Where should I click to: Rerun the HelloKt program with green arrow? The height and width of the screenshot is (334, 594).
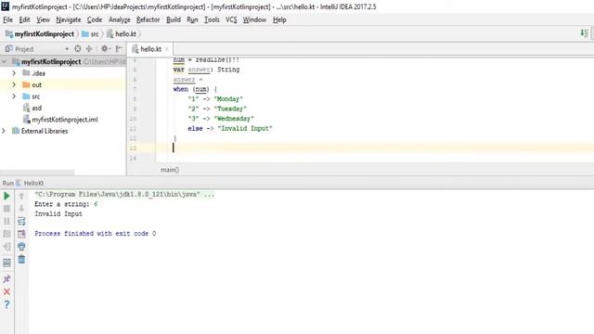tap(6, 196)
